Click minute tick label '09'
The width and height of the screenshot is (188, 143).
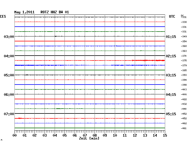[x=105, y=135]
